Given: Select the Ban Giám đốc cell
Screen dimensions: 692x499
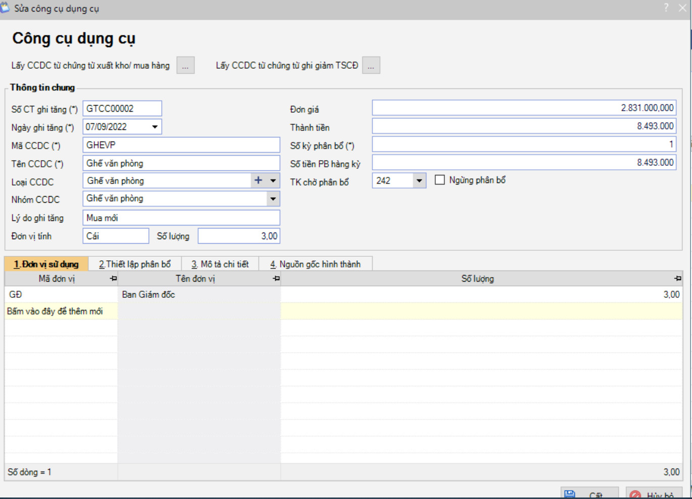Looking at the screenshot, I should pyautogui.click(x=199, y=294).
